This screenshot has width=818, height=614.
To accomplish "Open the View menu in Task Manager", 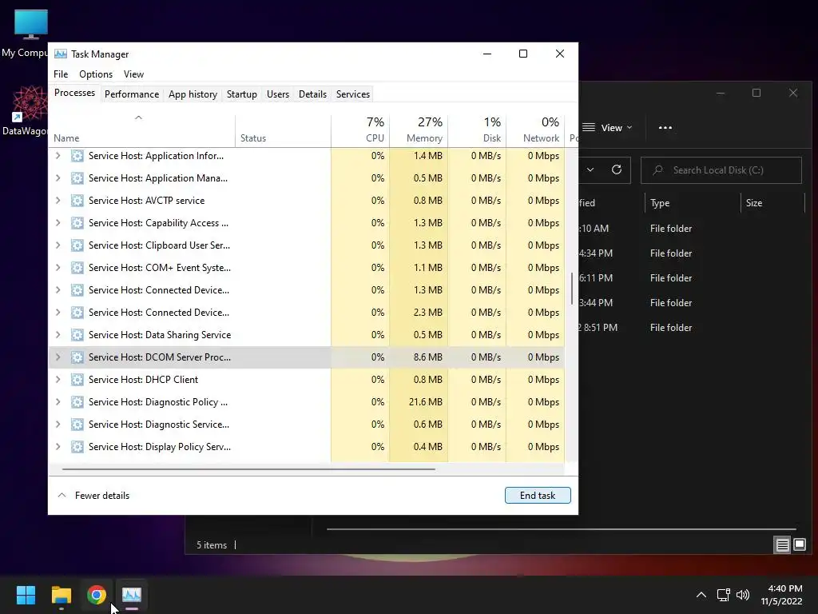I will point(133,74).
